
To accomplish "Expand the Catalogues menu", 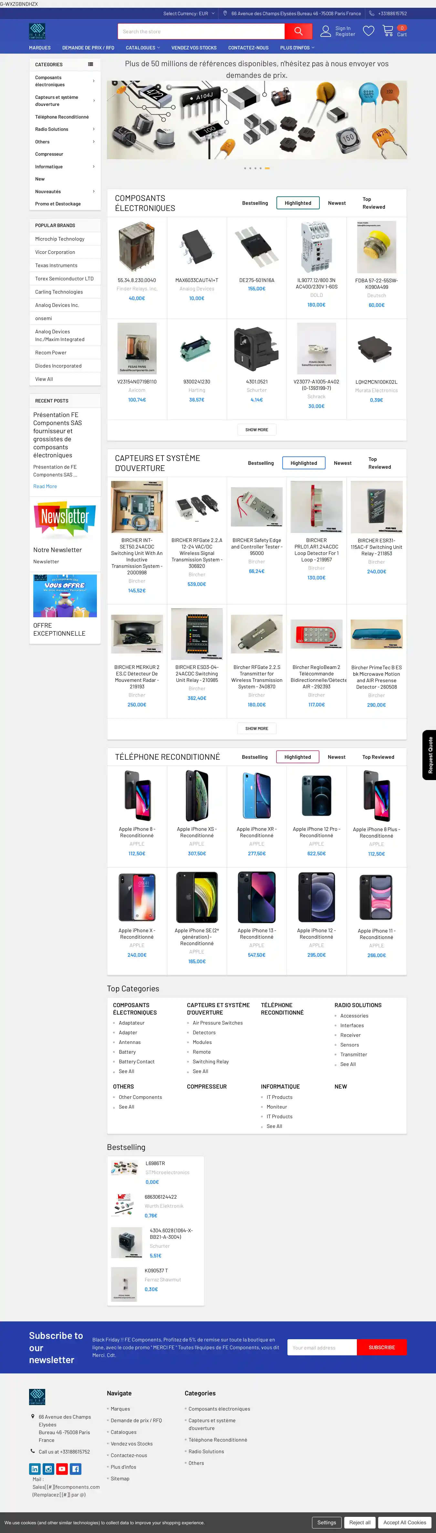I will coord(143,47).
